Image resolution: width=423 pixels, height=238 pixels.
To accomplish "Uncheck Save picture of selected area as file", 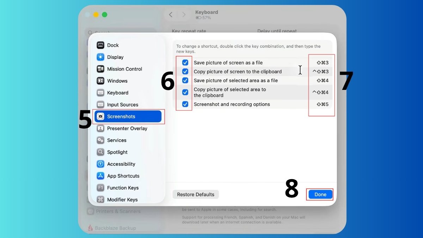I will (185, 80).
